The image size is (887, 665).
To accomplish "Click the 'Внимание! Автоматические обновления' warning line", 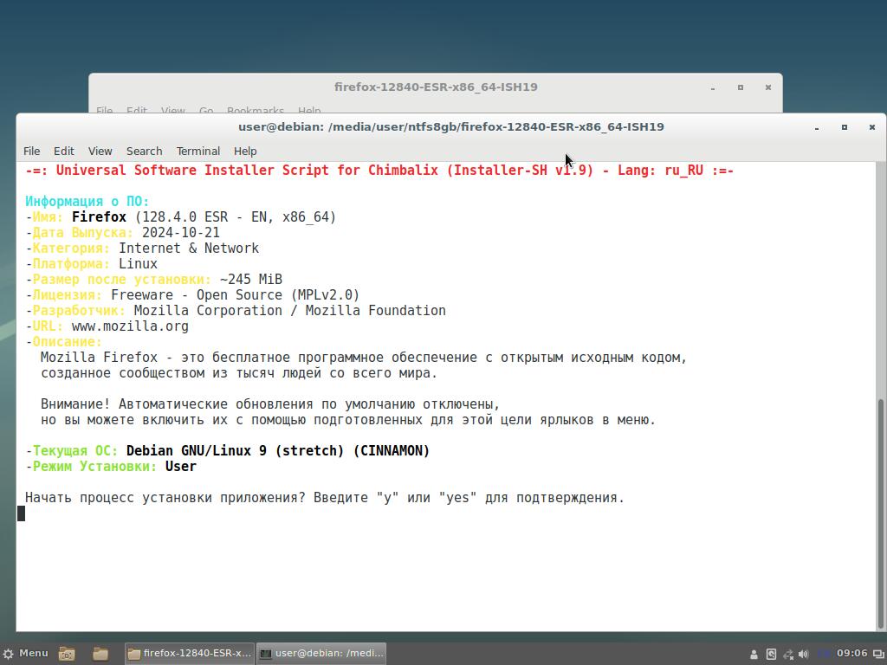I will (x=270, y=404).
